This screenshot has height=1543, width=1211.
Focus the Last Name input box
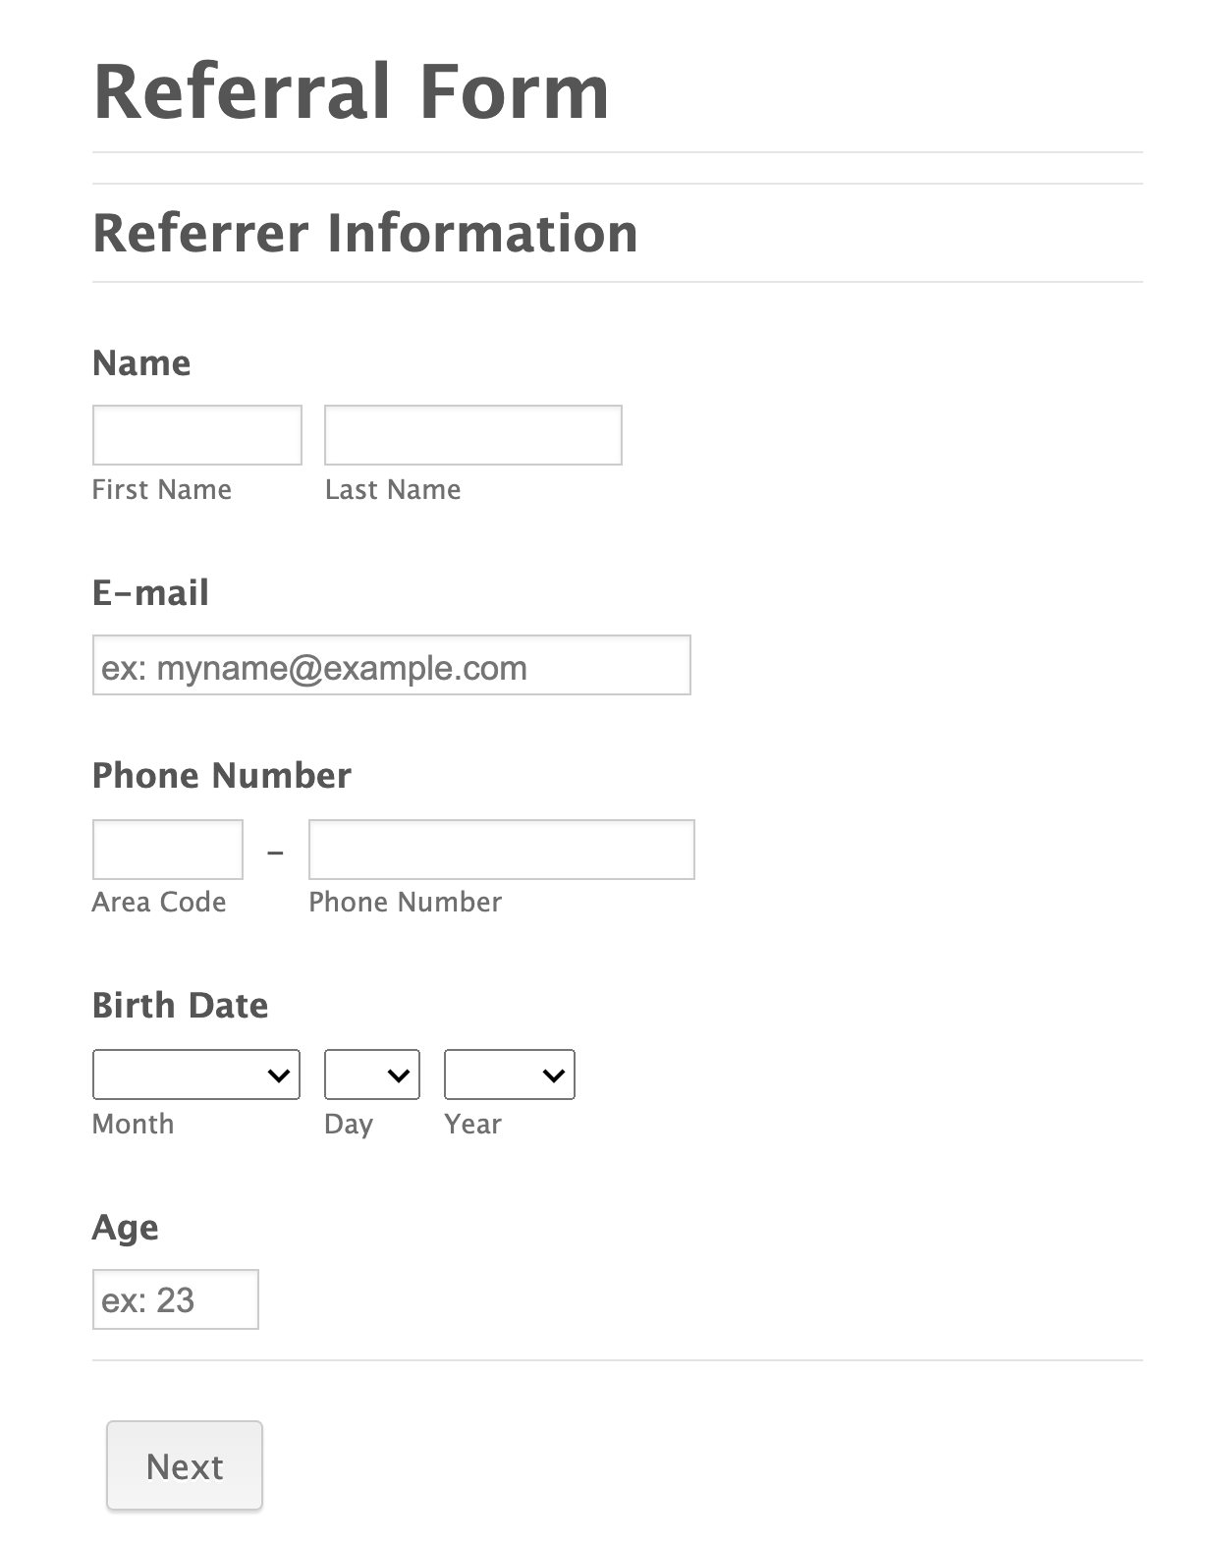[472, 434]
